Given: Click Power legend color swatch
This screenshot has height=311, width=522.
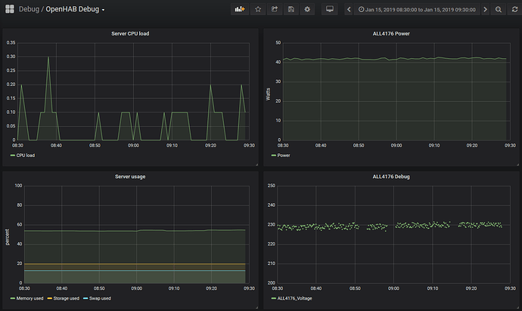Looking at the screenshot, I should tap(274, 155).
